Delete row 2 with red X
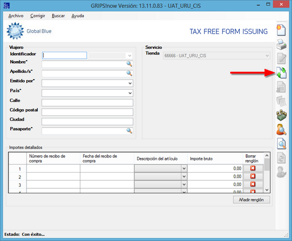The width and height of the screenshot is (292, 241). pos(253,177)
